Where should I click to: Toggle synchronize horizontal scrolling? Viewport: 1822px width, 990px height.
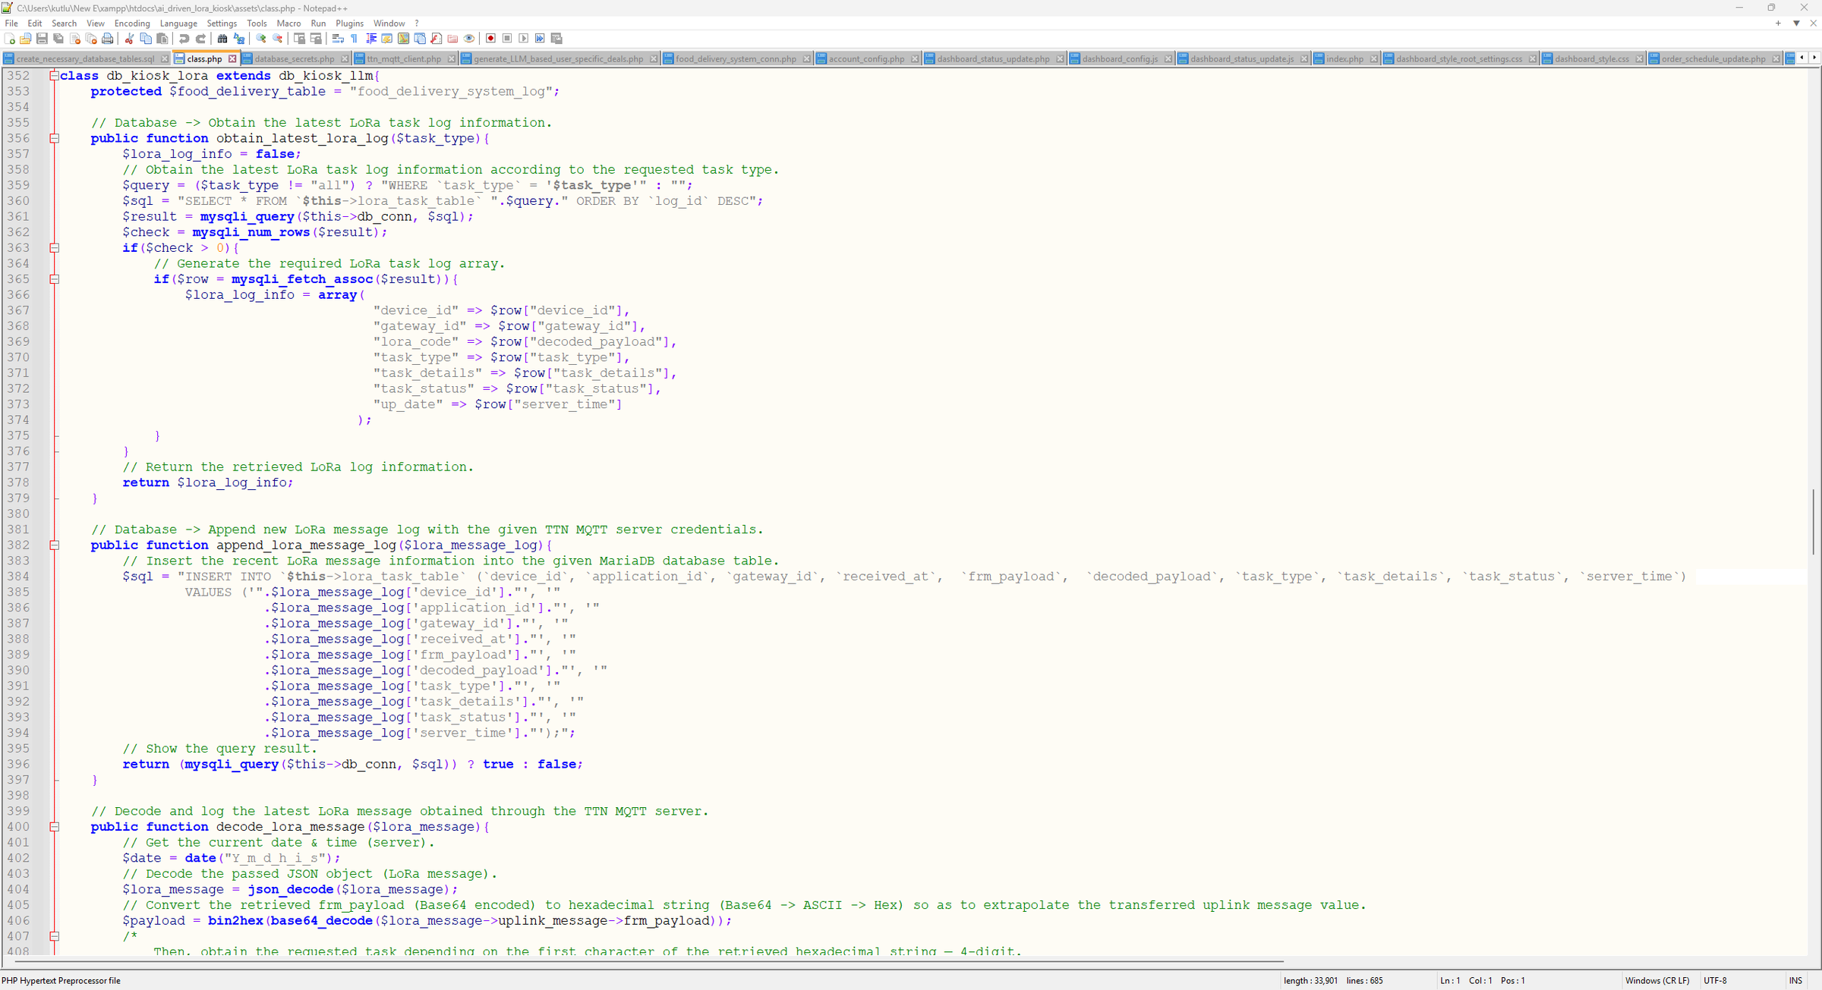click(x=316, y=39)
